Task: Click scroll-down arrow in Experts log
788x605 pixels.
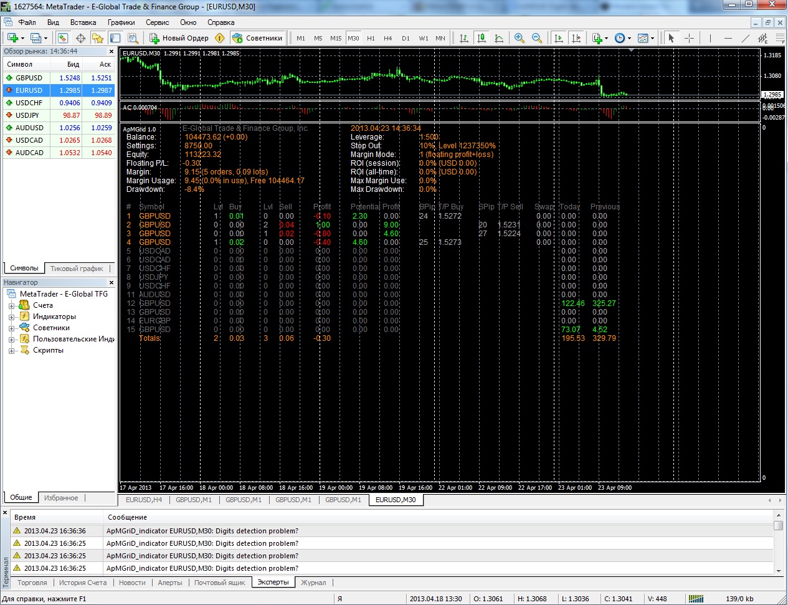Action: [779, 571]
